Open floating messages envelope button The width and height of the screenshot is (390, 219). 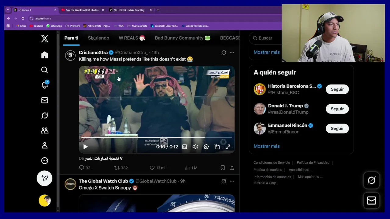(x=371, y=200)
